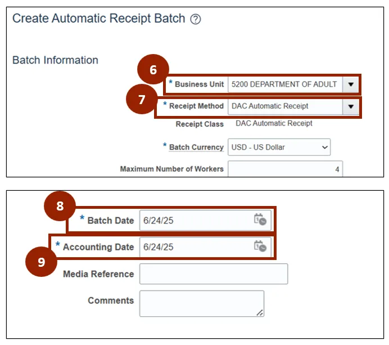The width and height of the screenshot is (389, 345).
Task: Open the Accounting Date calendar picker
Action: (260, 246)
